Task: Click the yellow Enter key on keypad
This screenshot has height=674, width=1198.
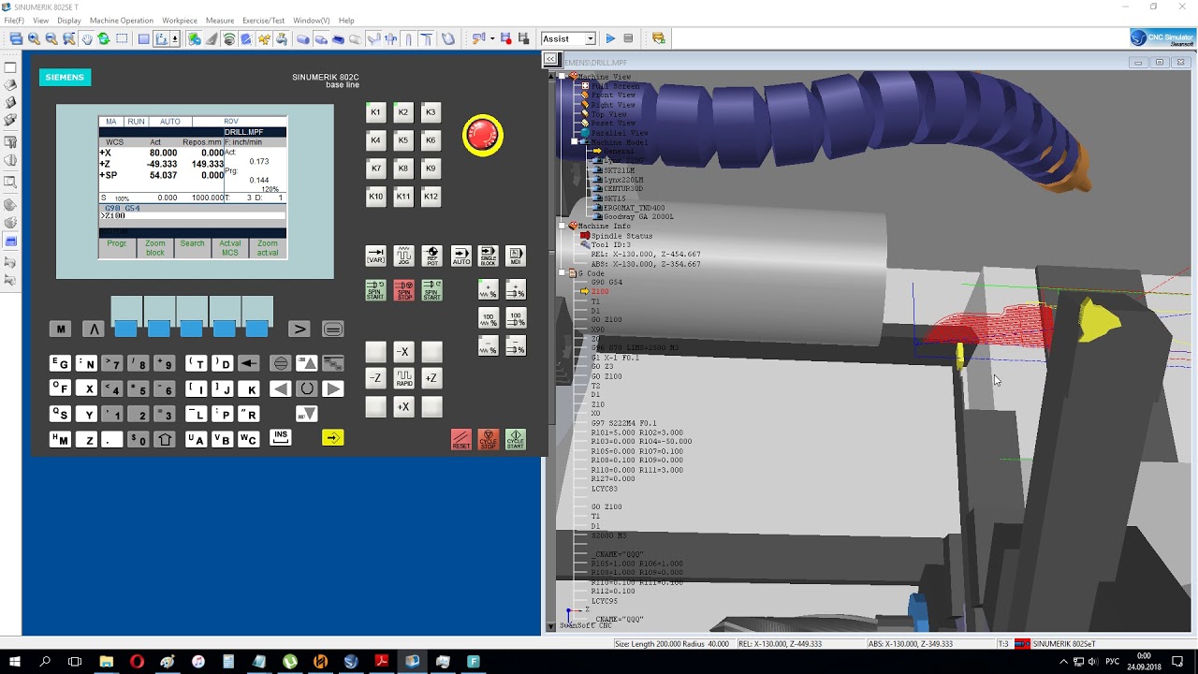Action: tap(332, 437)
